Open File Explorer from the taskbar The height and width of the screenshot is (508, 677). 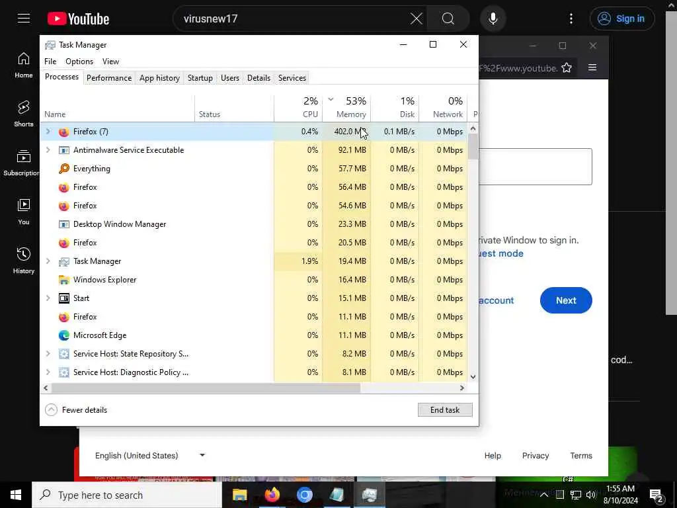pos(239,495)
